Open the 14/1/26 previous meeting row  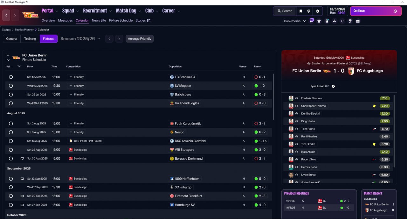coord(319,201)
